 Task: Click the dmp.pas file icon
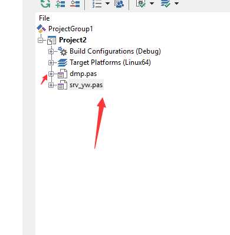pos(63,74)
